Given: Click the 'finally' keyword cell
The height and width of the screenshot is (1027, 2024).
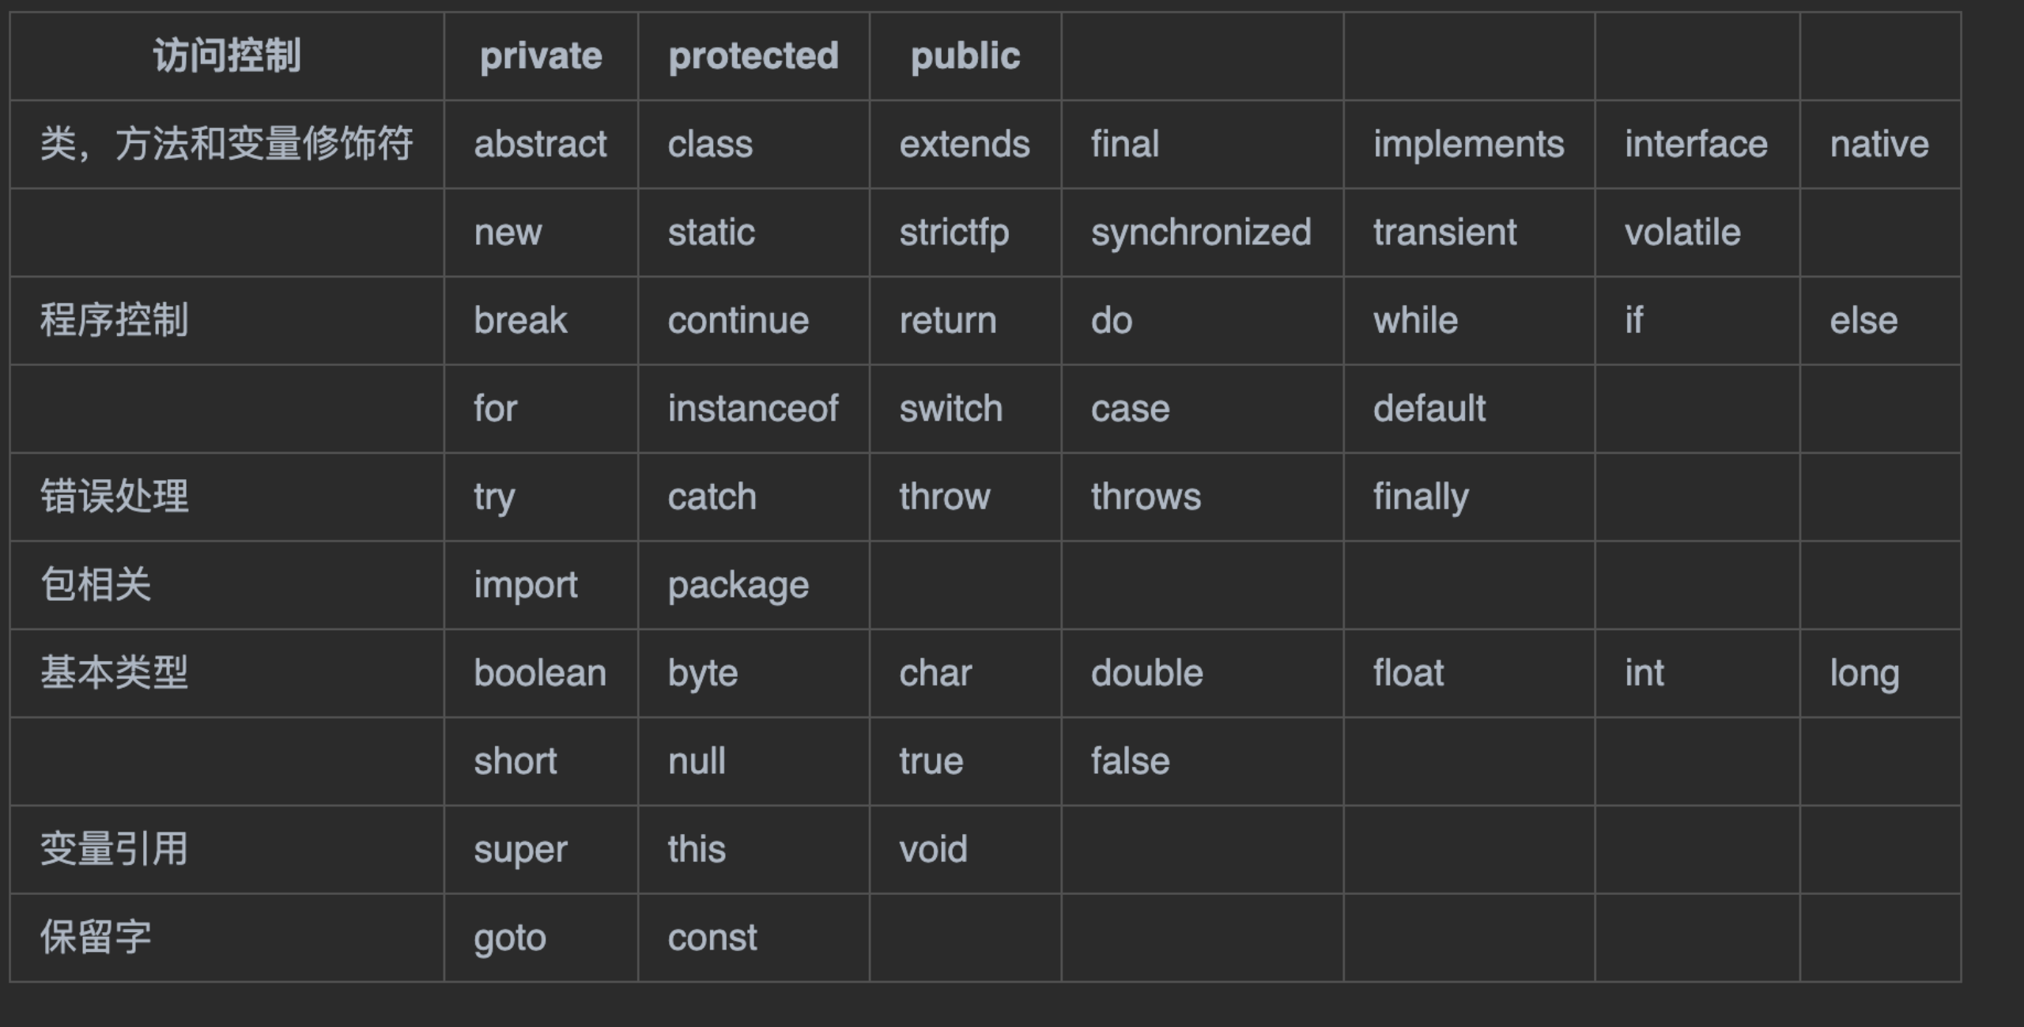Looking at the screenshot, I should (1421, 497).
